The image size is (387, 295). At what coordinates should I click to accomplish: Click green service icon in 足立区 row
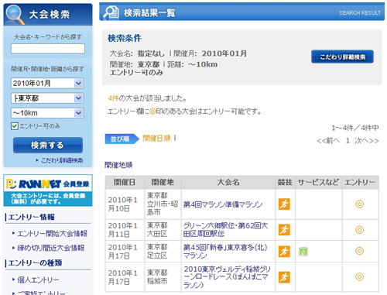(x=303, y=252)
